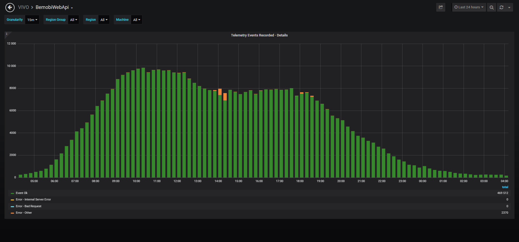Viewport: 519px width, 242px height.
Task: Click the Bad Request blue color swatch
Action: [x=12, y=207]
